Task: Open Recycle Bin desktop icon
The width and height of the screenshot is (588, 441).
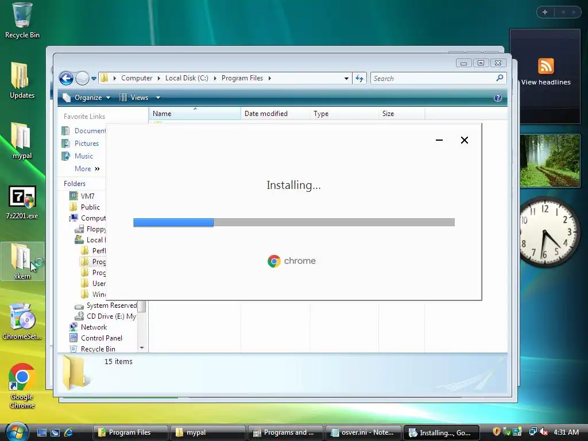Action: click(22, 20)
